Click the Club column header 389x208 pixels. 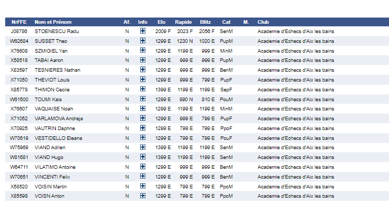tap(263, 22)
